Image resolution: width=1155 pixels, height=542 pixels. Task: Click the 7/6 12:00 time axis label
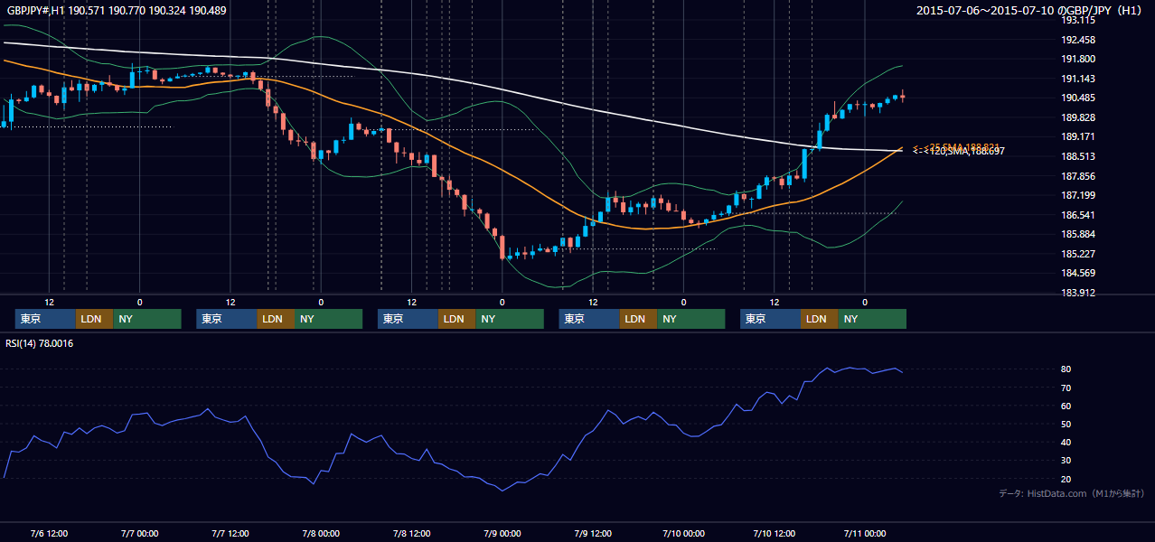point(49,533)
